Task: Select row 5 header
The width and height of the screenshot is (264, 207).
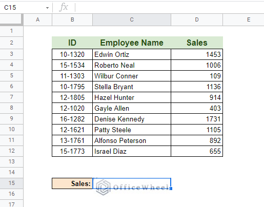Action: click(x=11, y=75)
